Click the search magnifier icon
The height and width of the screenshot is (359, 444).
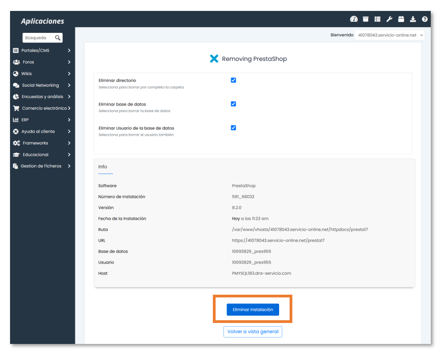[58, 37]
